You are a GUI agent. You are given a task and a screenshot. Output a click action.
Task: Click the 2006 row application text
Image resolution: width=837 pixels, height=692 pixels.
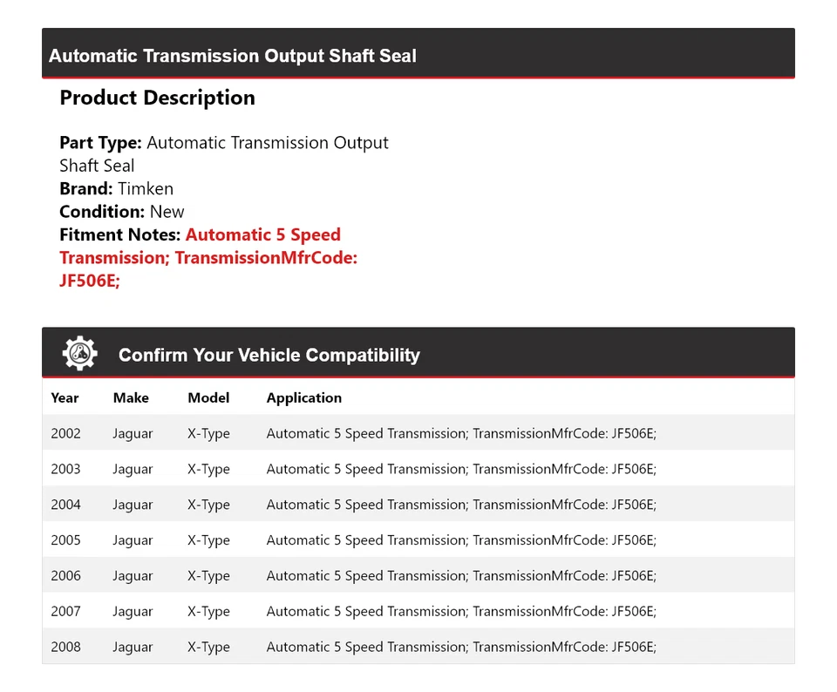point(461,576)
